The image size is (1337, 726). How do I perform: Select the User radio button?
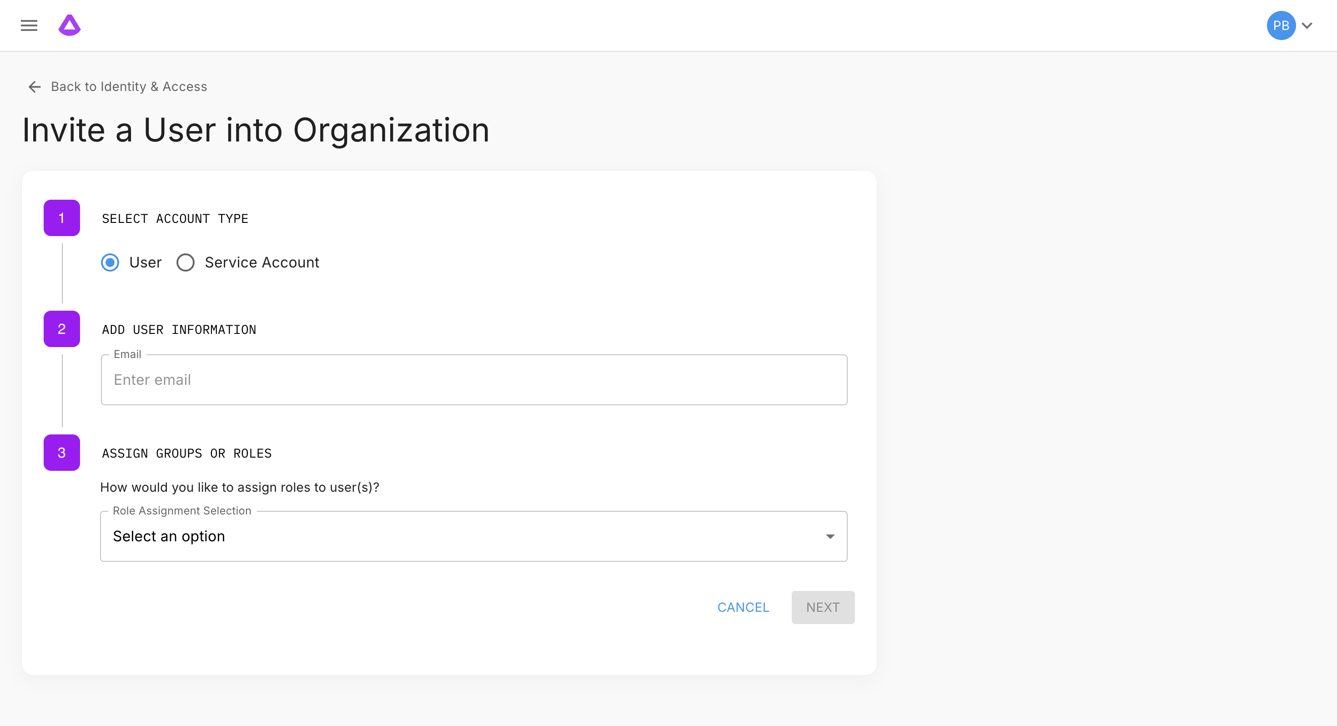pyautogui.click(x=110, y=262)
